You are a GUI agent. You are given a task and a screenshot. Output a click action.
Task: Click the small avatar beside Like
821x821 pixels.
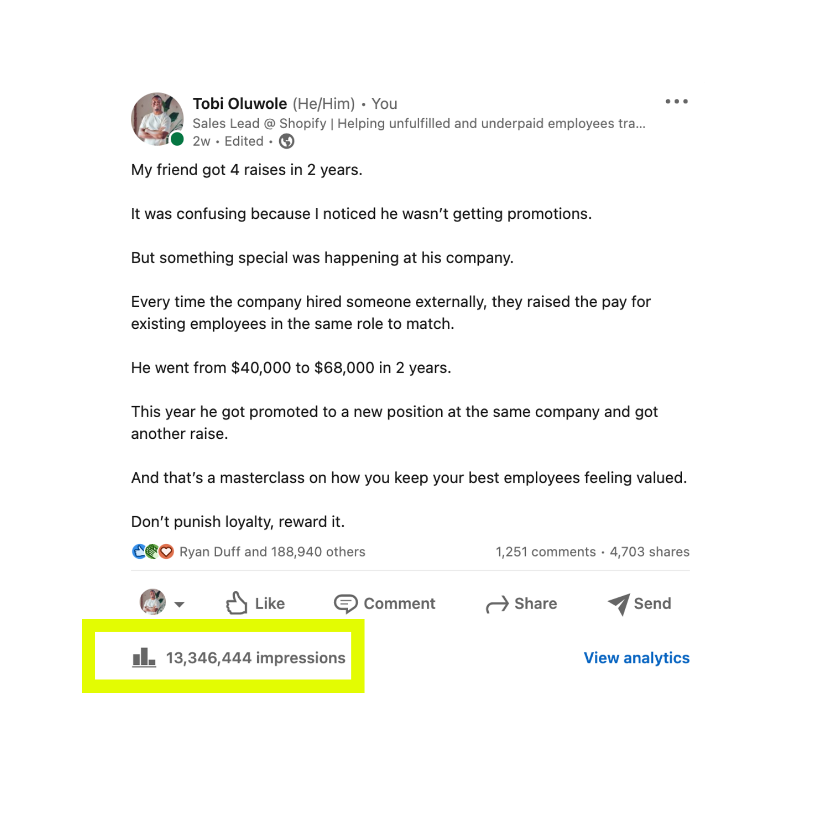tap(153, 602)
